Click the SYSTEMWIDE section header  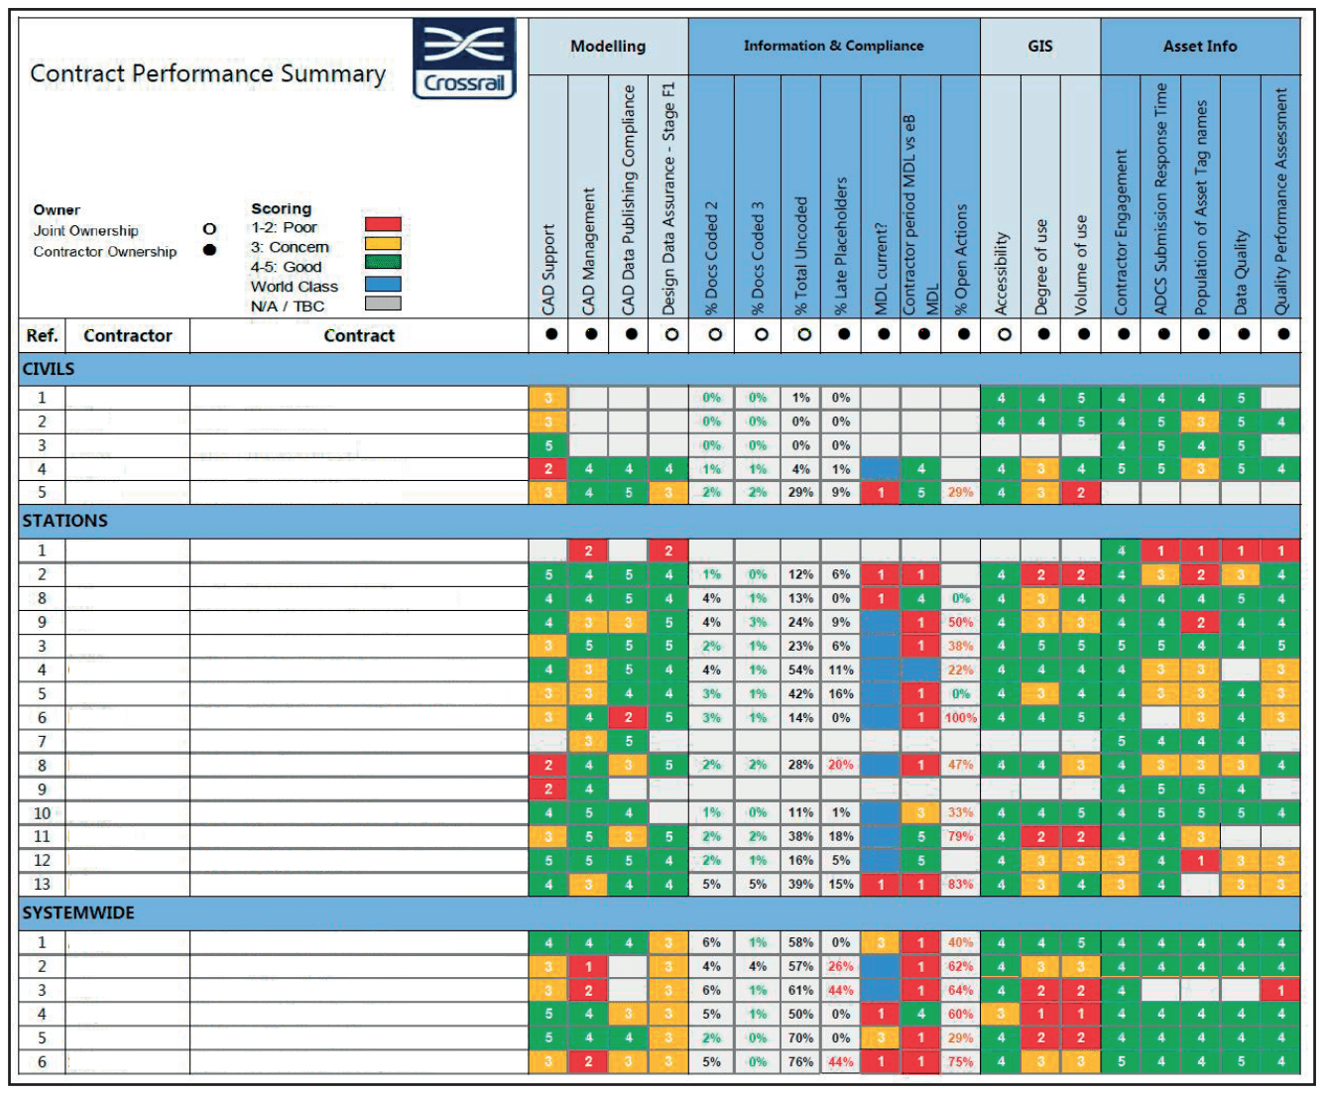pyautogui.click(x=660, y=913)
